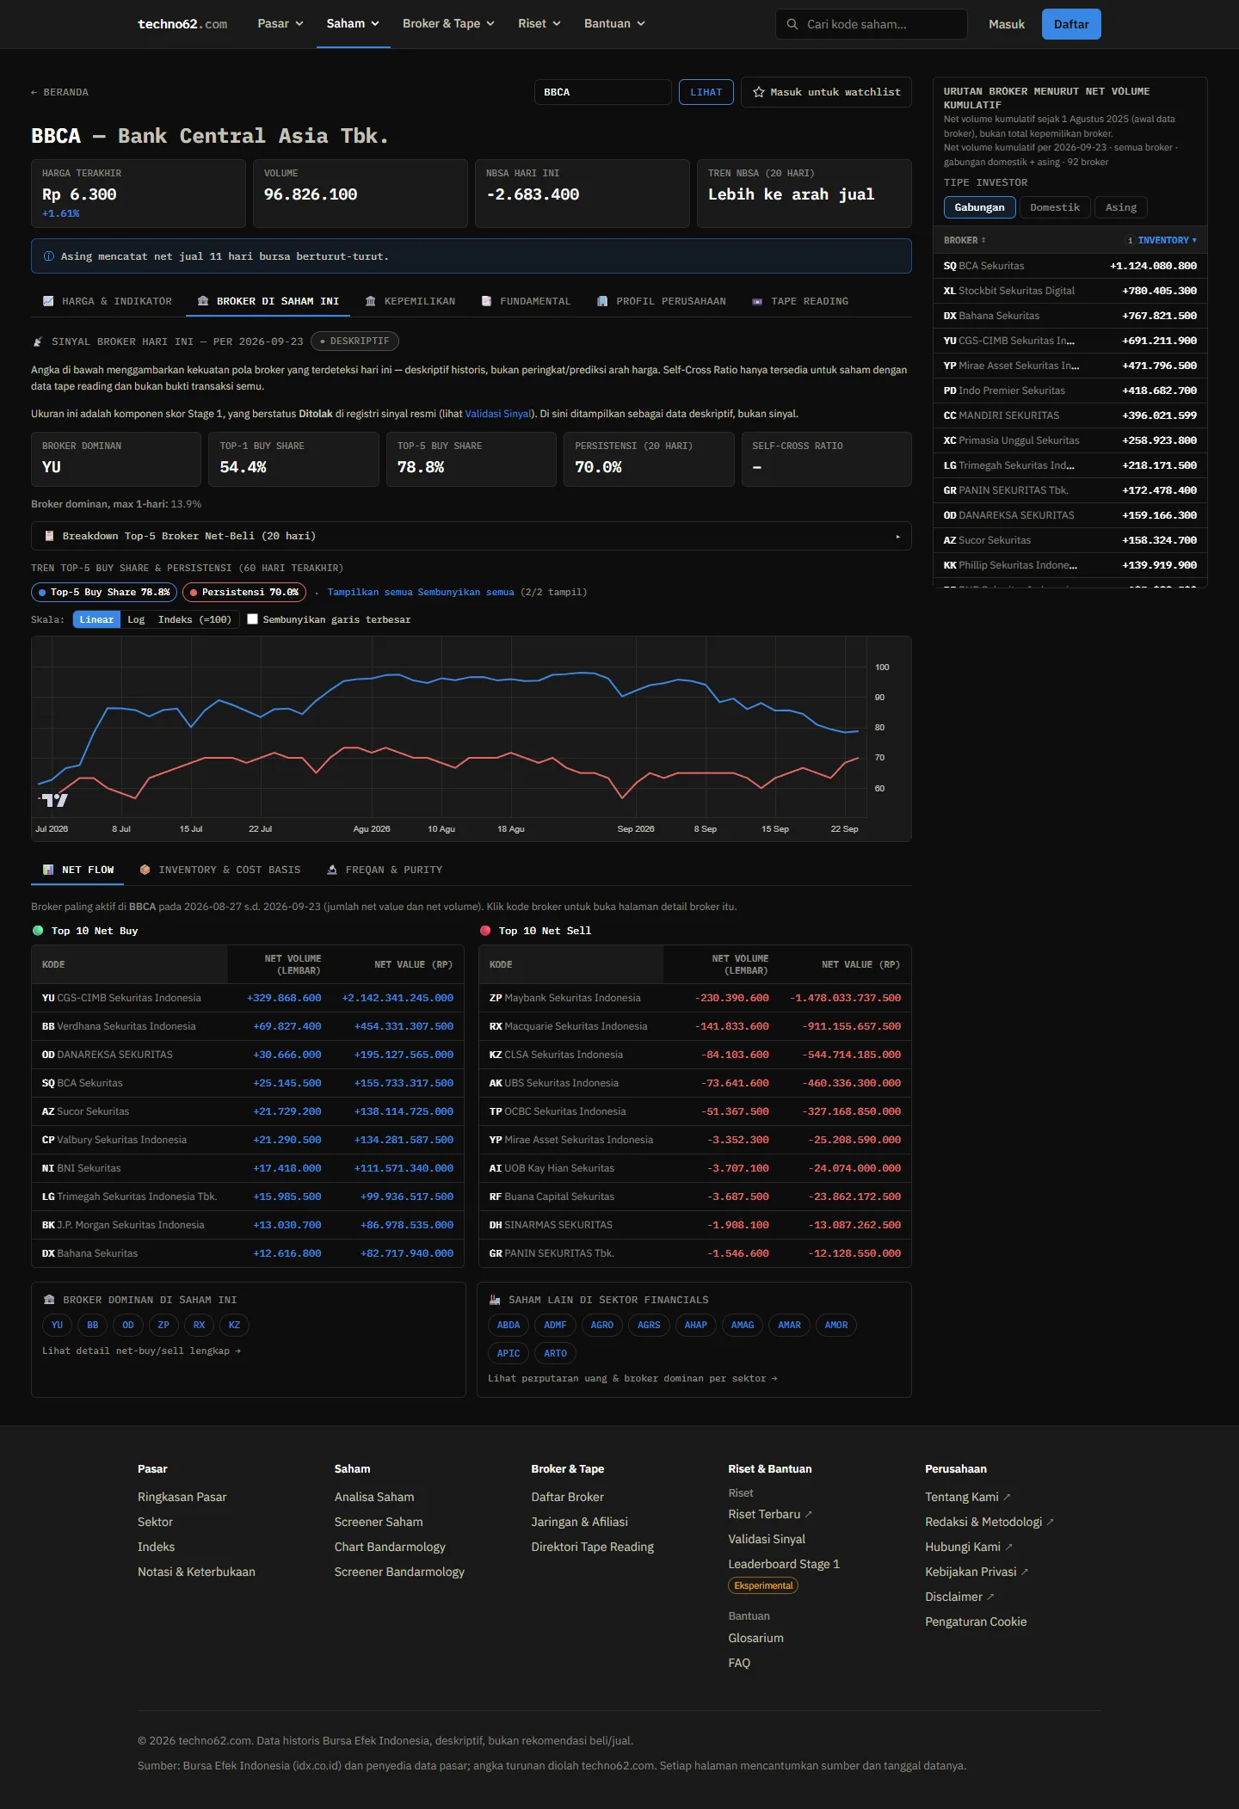Select Domestik investor type
1239x1809 pixels.
coord(1055,207)
